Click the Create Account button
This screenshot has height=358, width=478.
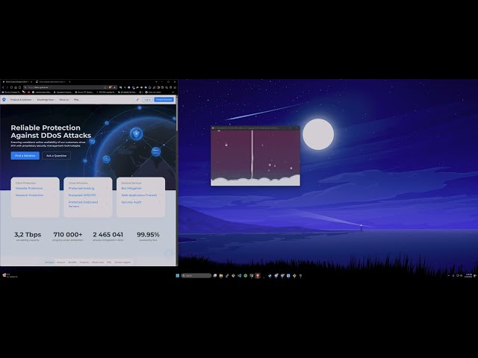coord(164,99)
